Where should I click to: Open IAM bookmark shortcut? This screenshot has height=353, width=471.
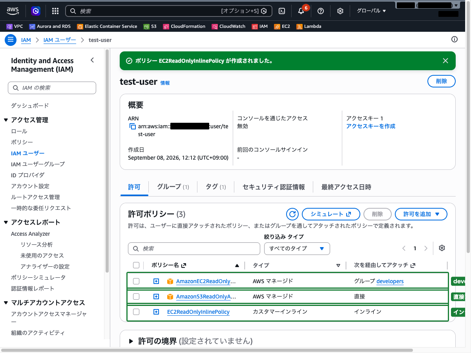pyautogui.click(x=260, y=26)
